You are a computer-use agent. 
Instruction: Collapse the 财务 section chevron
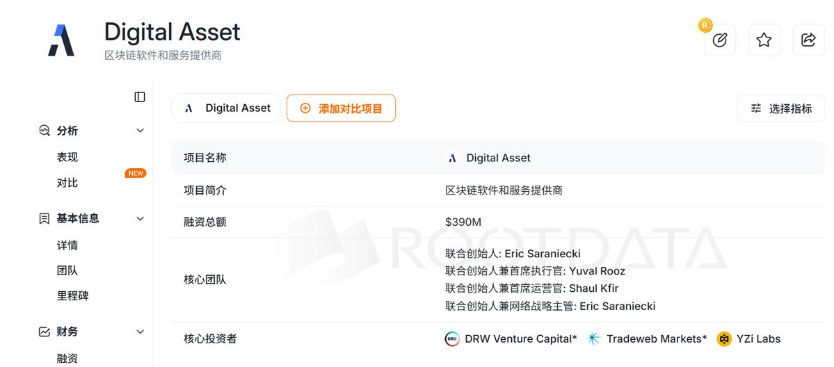click(140, 332)
